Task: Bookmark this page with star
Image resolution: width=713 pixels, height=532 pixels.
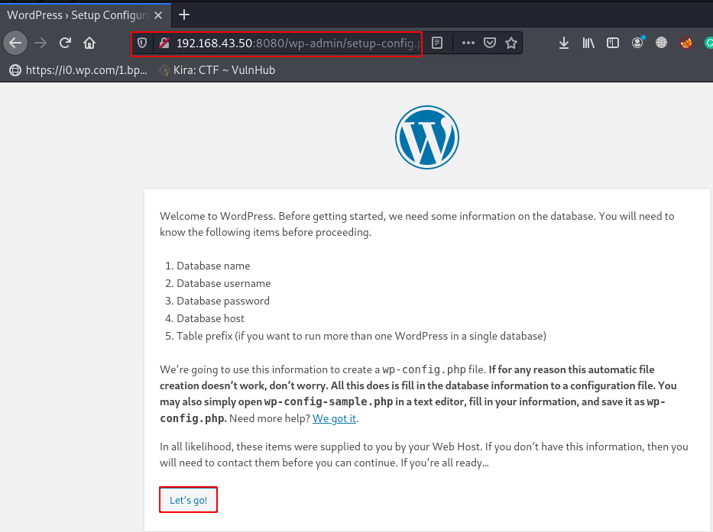Action: coord(511,44)
